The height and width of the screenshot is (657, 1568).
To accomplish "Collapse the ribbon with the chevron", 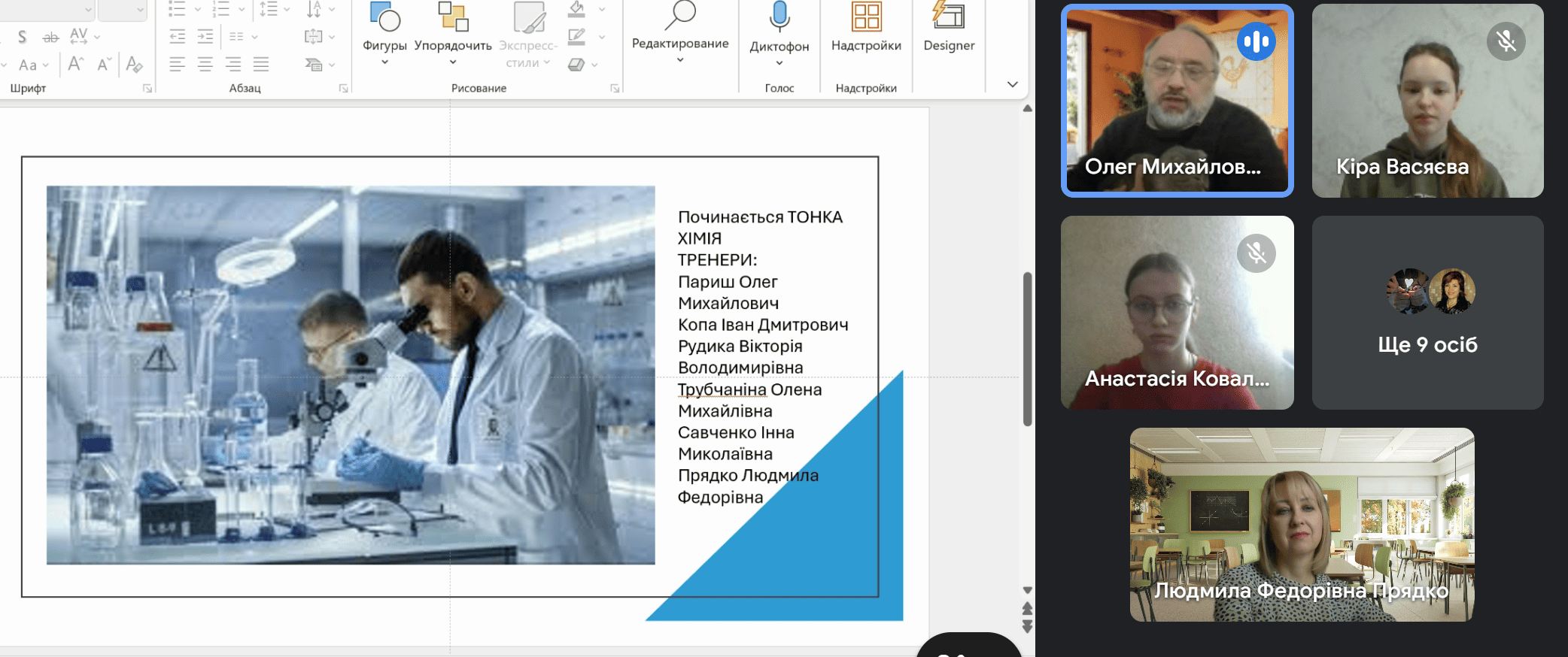I will [1013, 84].
